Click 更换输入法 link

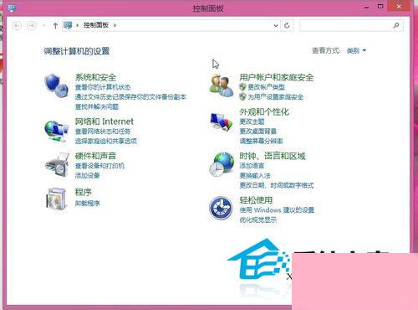click(255, 176)
